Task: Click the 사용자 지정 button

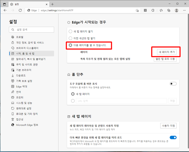Action: click(168, 126)
